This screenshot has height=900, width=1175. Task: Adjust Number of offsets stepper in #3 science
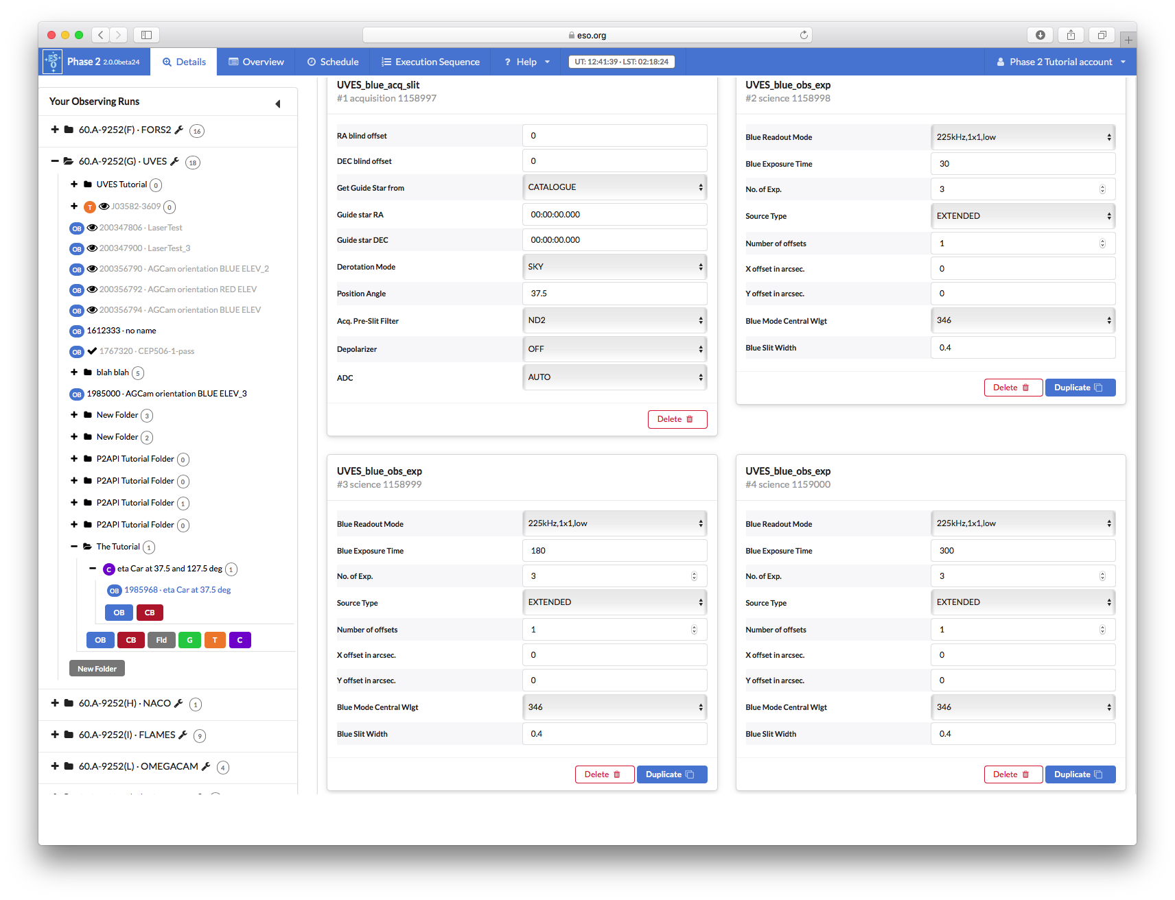point(694,630)
